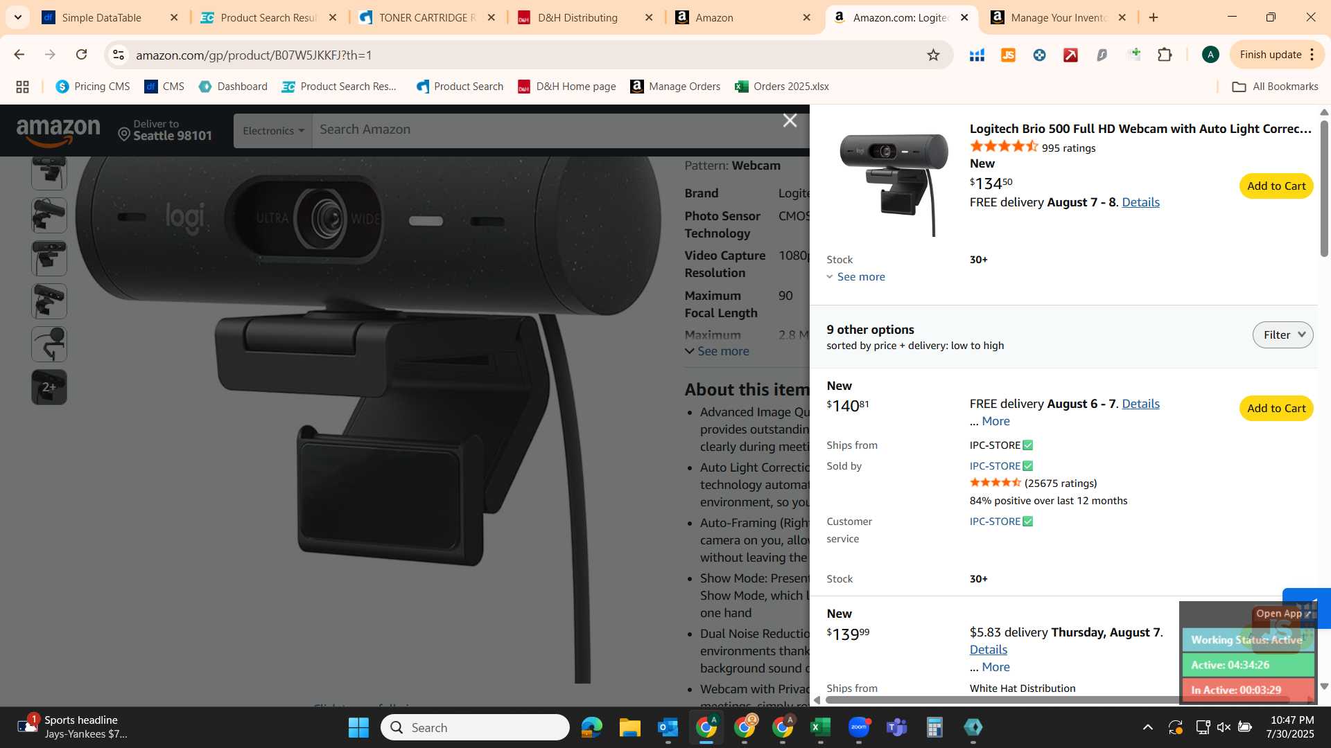Image resolution: width=1331 pixels, height=748 pixels.
Task: Open Calculator from taskbar
Action: 934,727
